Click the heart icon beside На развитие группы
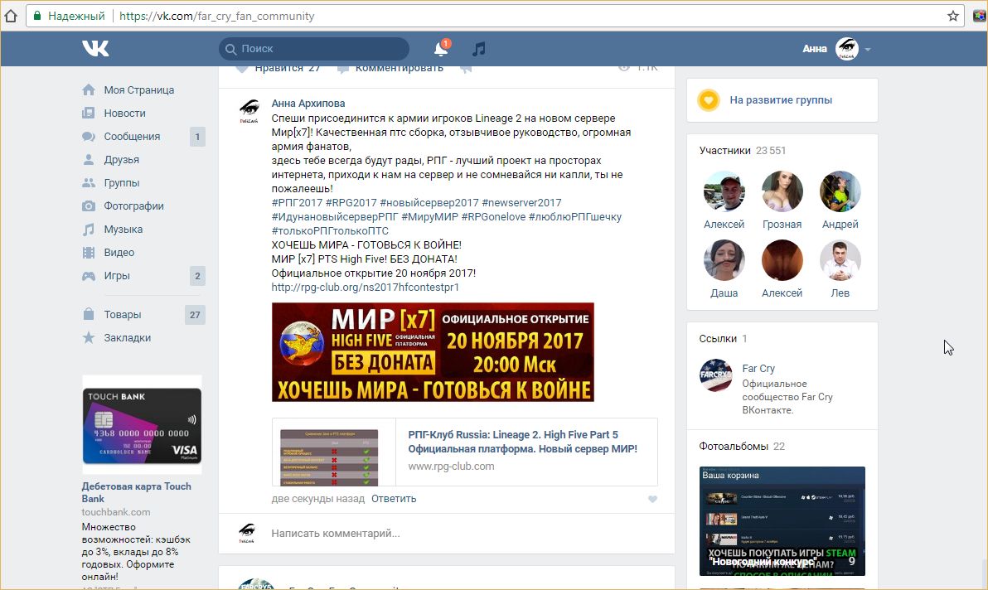The width and height of the screenshot is (988, 590). (709, 100)
